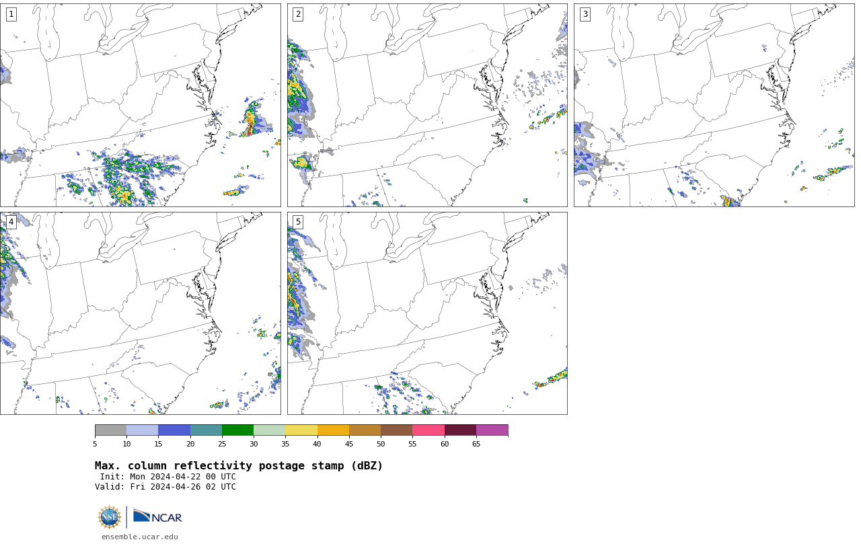Image resolution: width=861 pixels, height=544 pixels.
Task: Click the teal 20-25 dBZ swatch
Action: (206, 430)
